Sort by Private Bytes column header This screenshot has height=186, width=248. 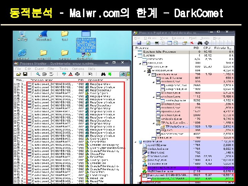[x=223, y=48]
